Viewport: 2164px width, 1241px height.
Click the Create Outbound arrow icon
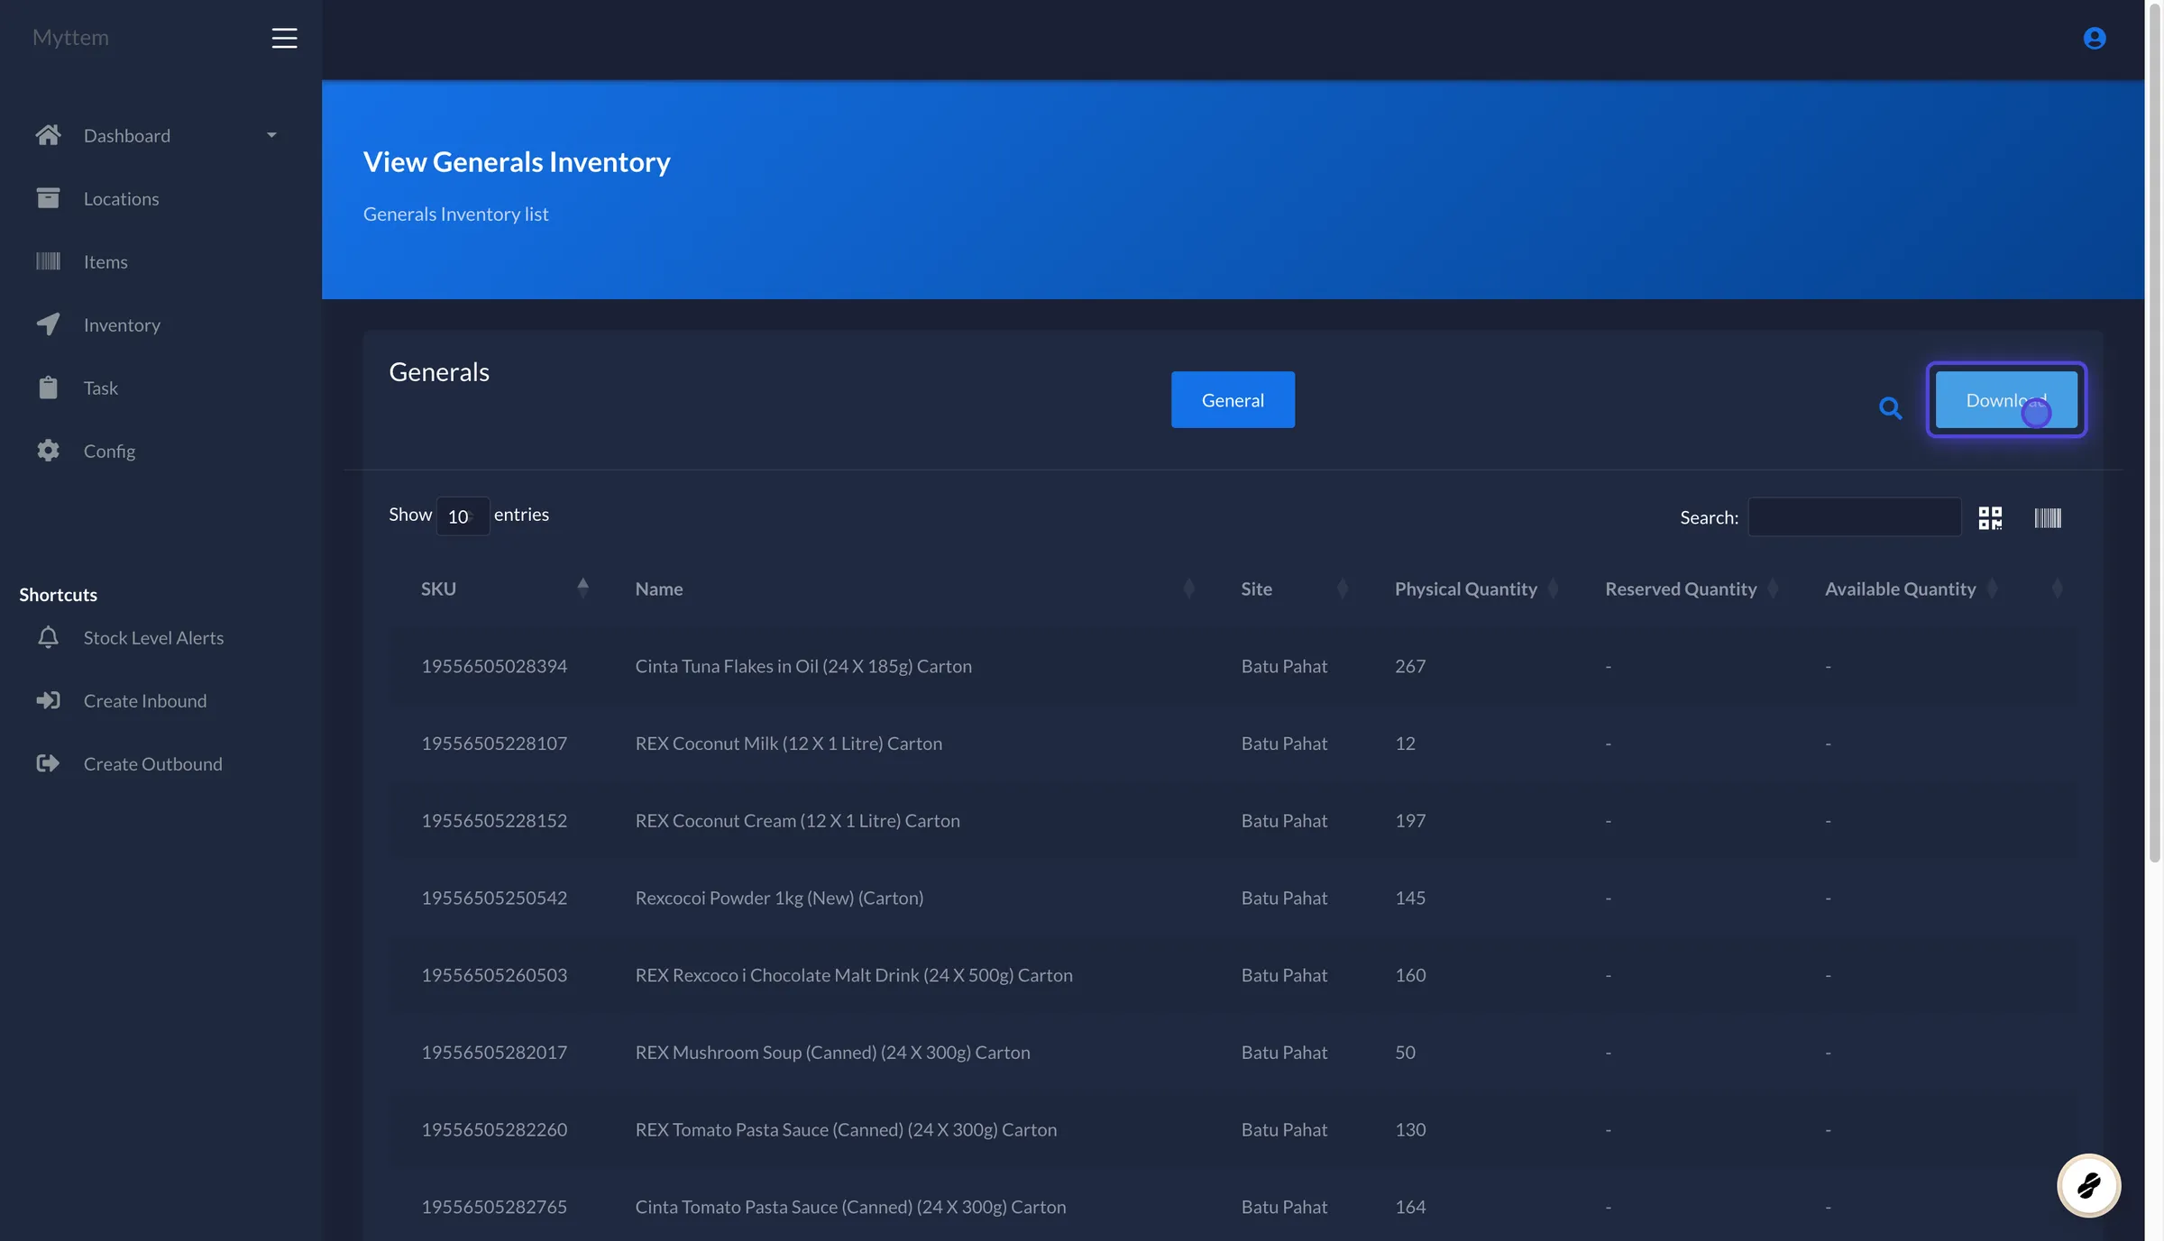tap(48, 763)
